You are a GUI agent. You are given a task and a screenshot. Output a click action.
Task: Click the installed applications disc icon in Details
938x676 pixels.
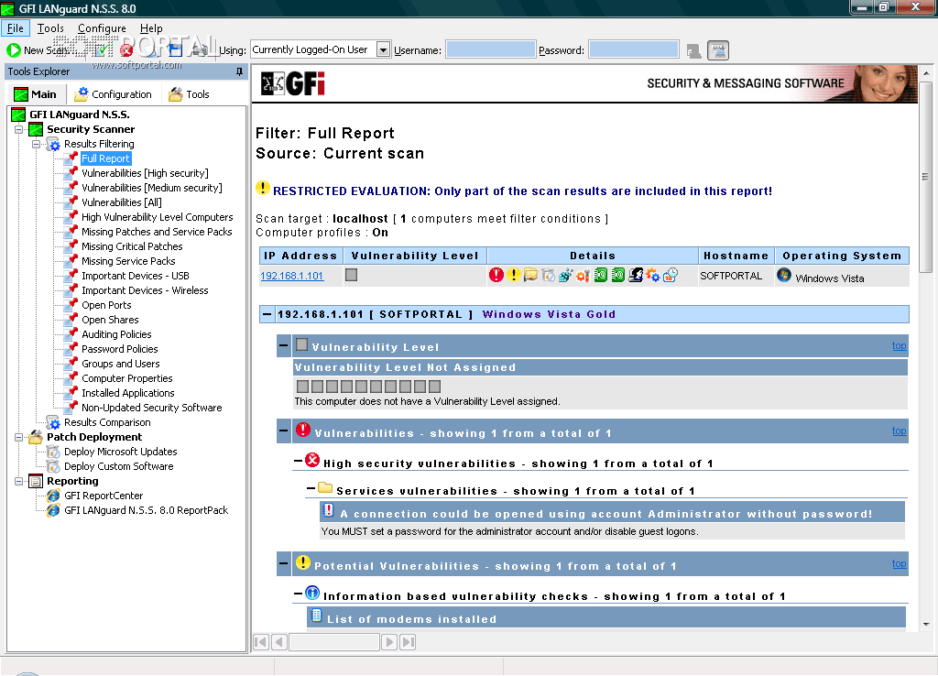pyautogui.click(x=548, y=275)
